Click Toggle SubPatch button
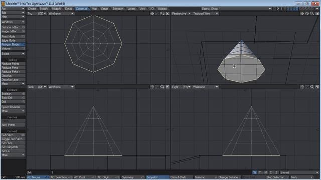This screenshot has height=180, width=321. (13, 139)
